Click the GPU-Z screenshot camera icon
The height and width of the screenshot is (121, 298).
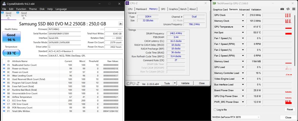(x=282, y=9)
